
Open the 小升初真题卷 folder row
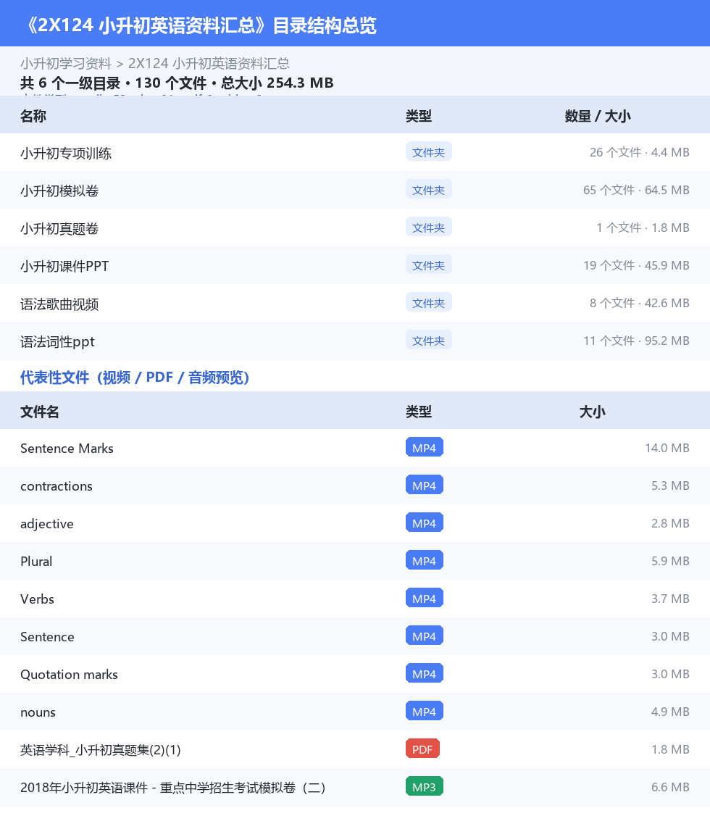(x=355, y=228)
